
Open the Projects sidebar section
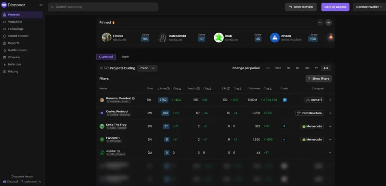[x=22, y=15]
